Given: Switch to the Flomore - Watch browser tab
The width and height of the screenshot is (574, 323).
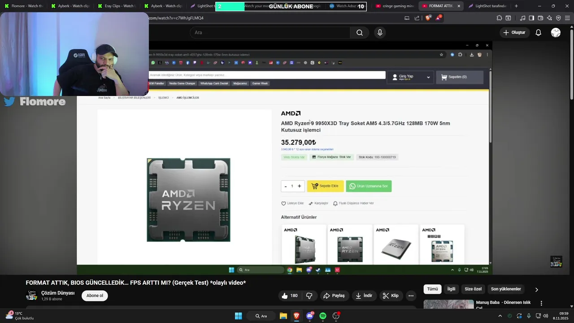Looking at the screenshot, I should point(23,6).
